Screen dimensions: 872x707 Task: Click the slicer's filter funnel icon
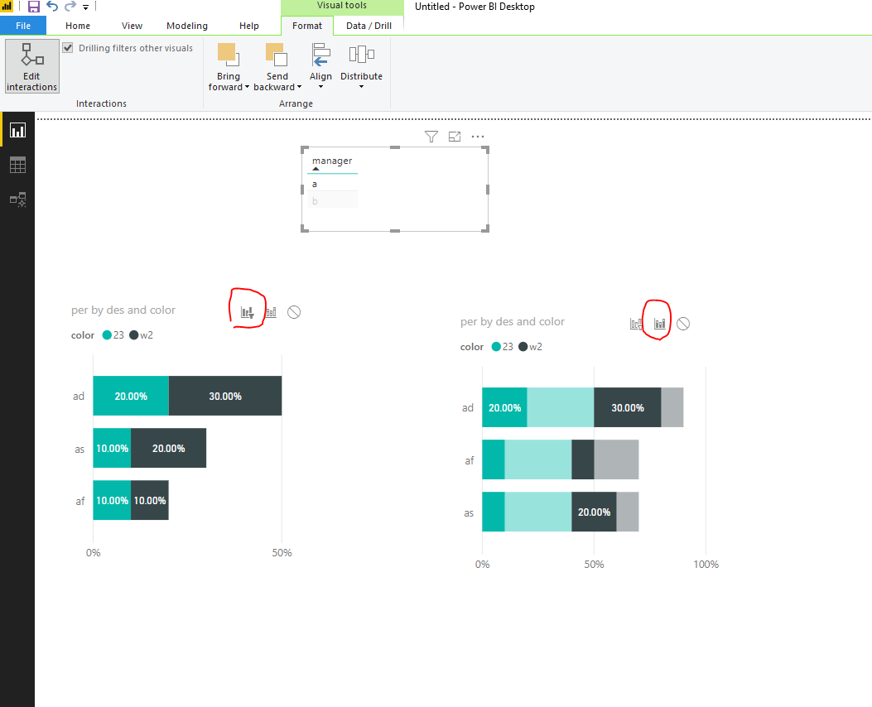pyautogui.click(x=431, y=137)
